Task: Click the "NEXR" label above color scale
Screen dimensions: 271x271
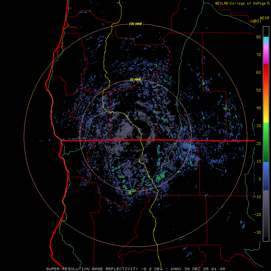Action: click(x=265, y=18)
